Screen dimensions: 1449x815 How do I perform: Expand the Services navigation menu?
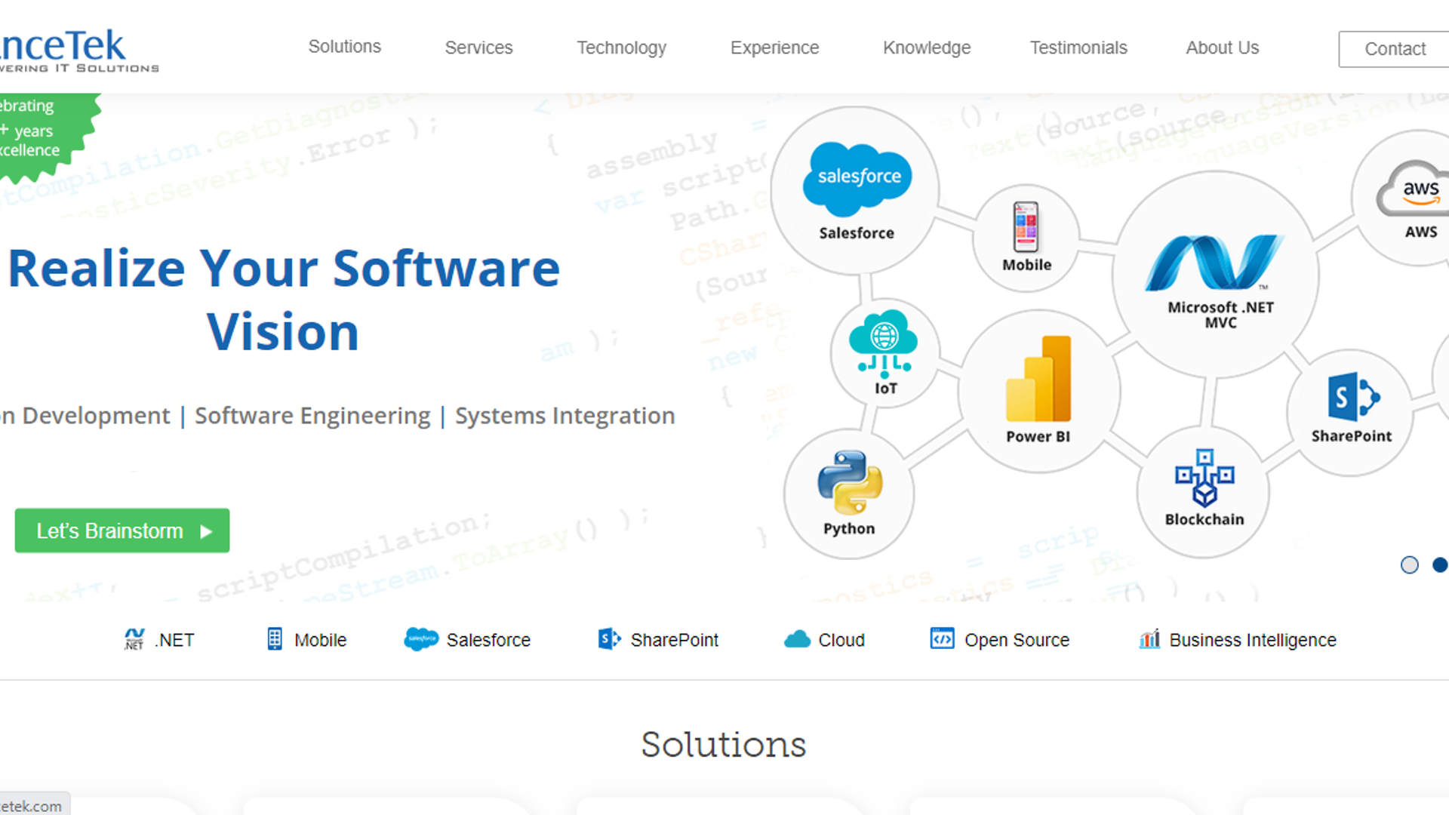[x=478, y=47]
